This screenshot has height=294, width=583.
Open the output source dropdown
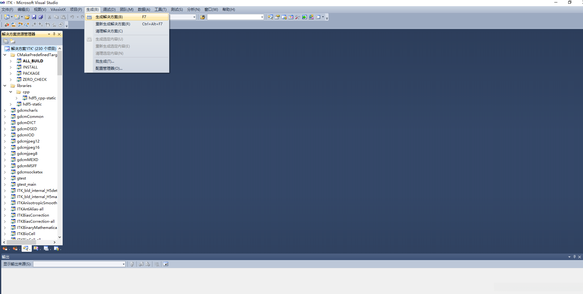123,264
